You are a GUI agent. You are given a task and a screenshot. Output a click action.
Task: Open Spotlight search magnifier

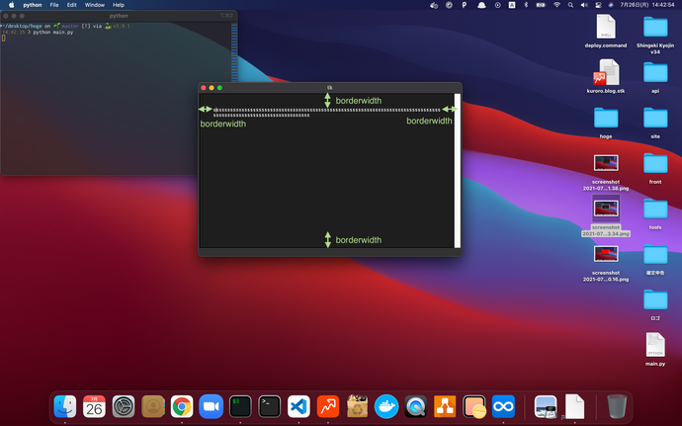(570, 5)
